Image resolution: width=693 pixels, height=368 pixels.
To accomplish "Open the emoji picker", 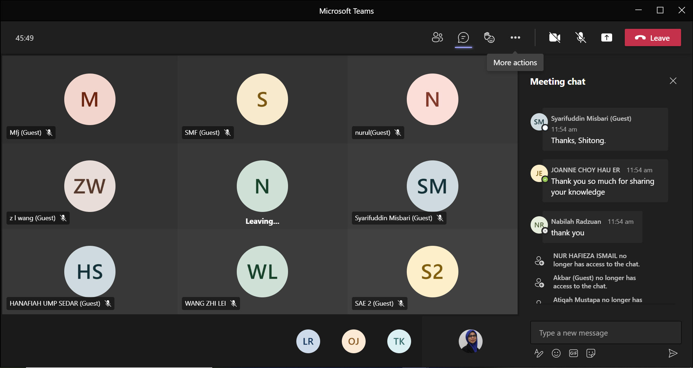I will coord(556,353).
